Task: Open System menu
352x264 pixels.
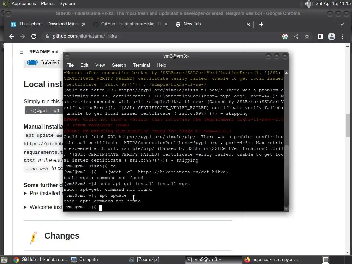Action: click(67, 3)
